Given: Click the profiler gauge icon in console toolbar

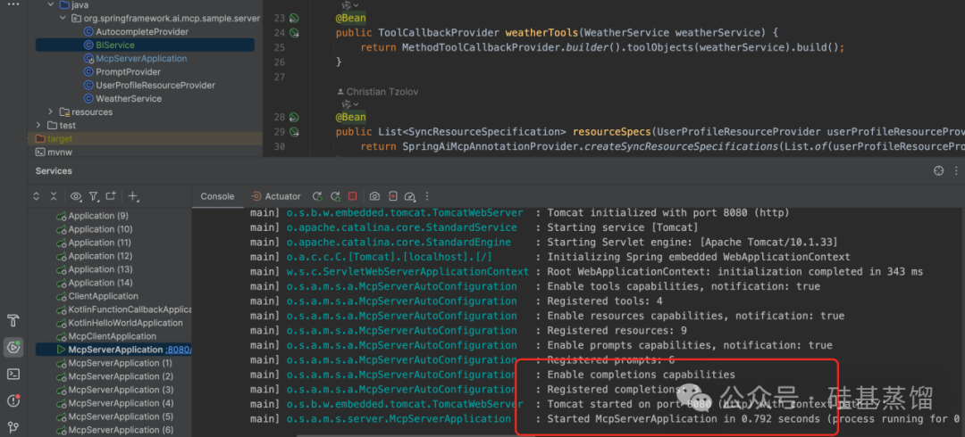Looking at the screenshot, I should [x=410, y=196].
